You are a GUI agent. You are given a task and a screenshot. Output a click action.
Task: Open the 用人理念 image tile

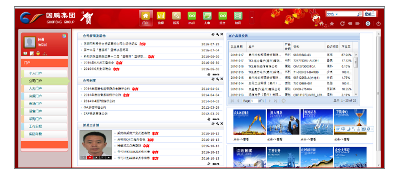coord(283,122)
